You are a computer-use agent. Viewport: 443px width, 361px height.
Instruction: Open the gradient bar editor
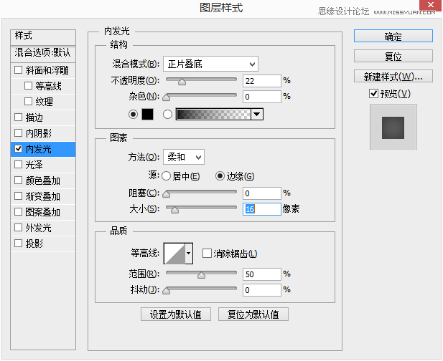pos(213,115)
